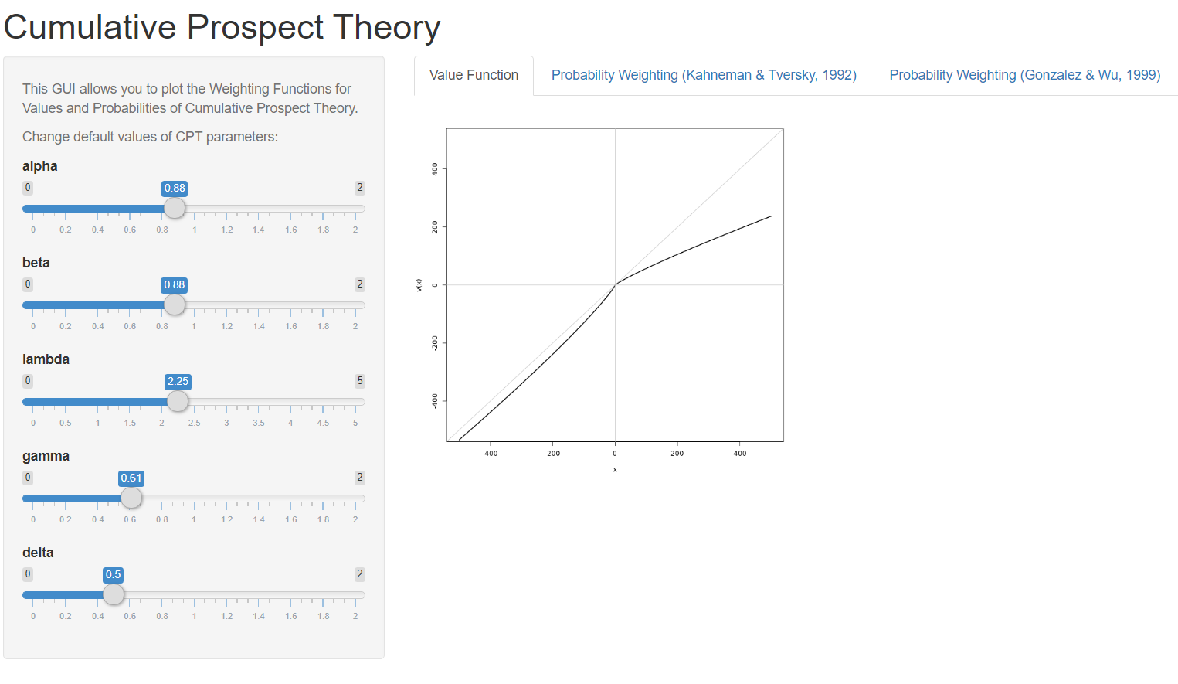Open the Value Function tab

[x=474, y=75]
